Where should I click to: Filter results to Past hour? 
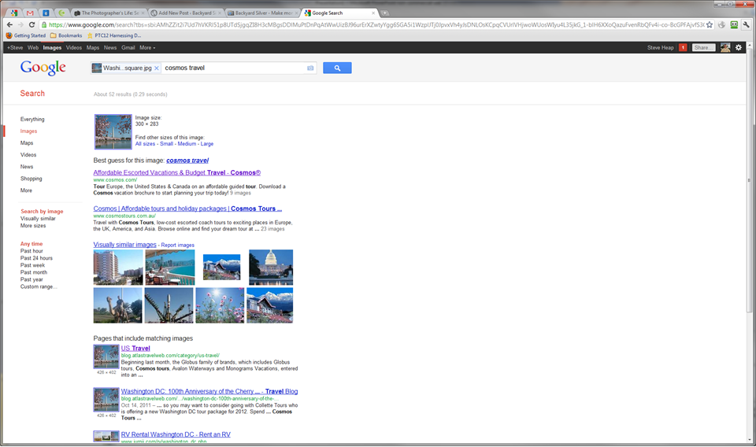31,251
